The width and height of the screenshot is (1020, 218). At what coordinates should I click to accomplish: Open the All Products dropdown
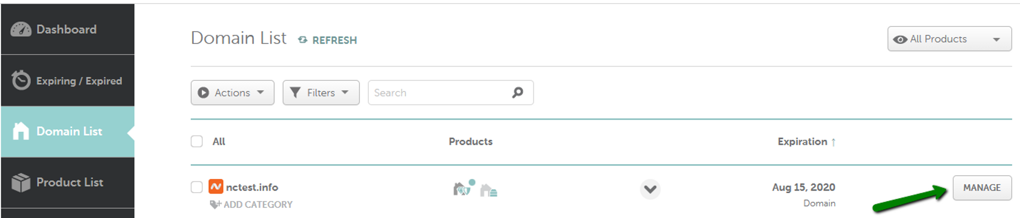pyautogui.click(x=949, y=39)
